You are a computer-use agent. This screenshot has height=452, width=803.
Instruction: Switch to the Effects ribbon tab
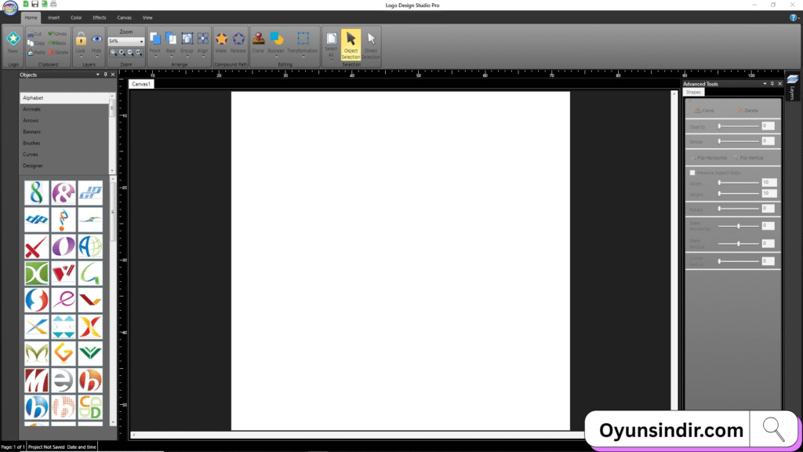tap(100, 16)
